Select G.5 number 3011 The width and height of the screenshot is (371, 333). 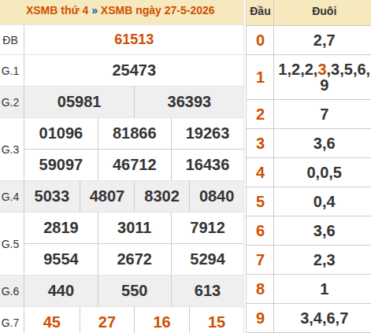(x=134, y=228)
